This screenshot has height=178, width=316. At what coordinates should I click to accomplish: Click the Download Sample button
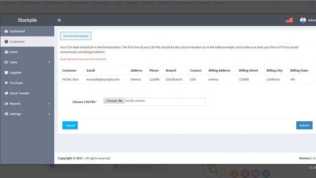pos(76,36)
